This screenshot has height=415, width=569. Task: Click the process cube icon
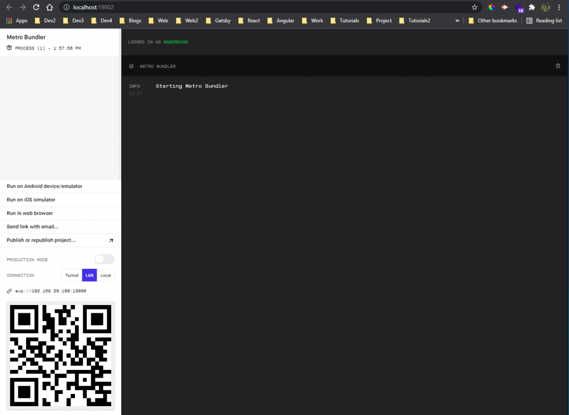coord(9,48)
